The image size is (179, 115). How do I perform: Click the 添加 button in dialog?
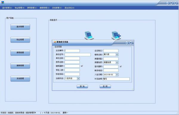[82, 86]
